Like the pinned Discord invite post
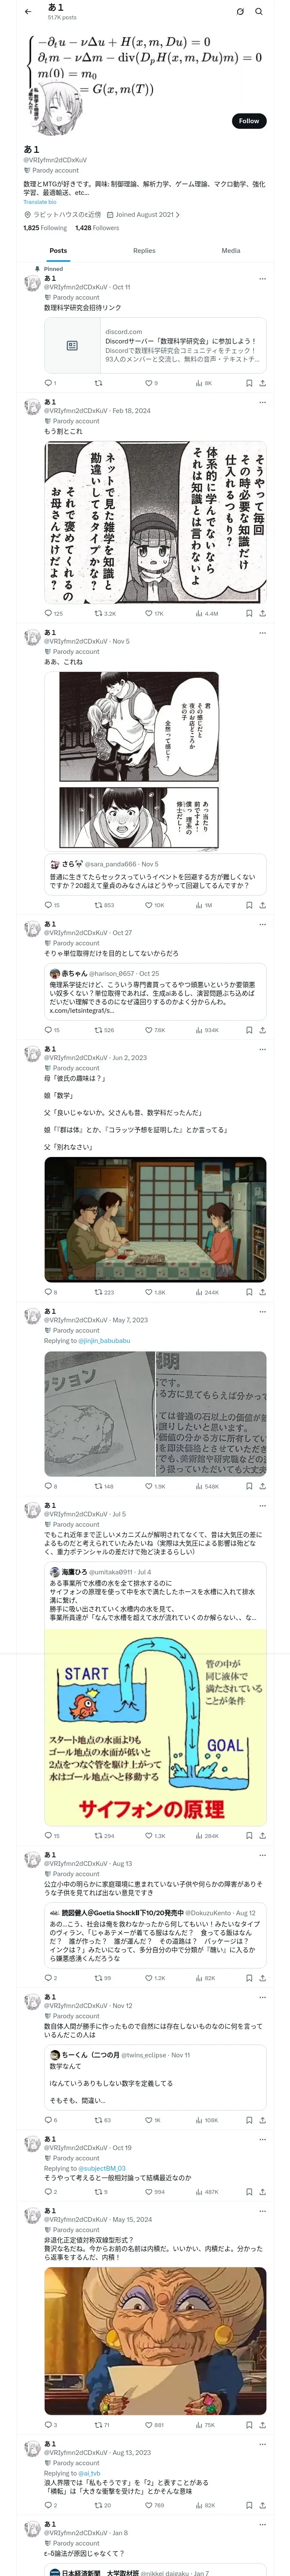The image size is (290, 2576). click(x=151, y=383)
